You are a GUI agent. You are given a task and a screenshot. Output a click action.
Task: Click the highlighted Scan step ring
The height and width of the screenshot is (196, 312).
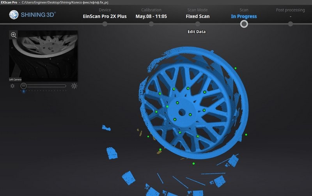point(244,24)
